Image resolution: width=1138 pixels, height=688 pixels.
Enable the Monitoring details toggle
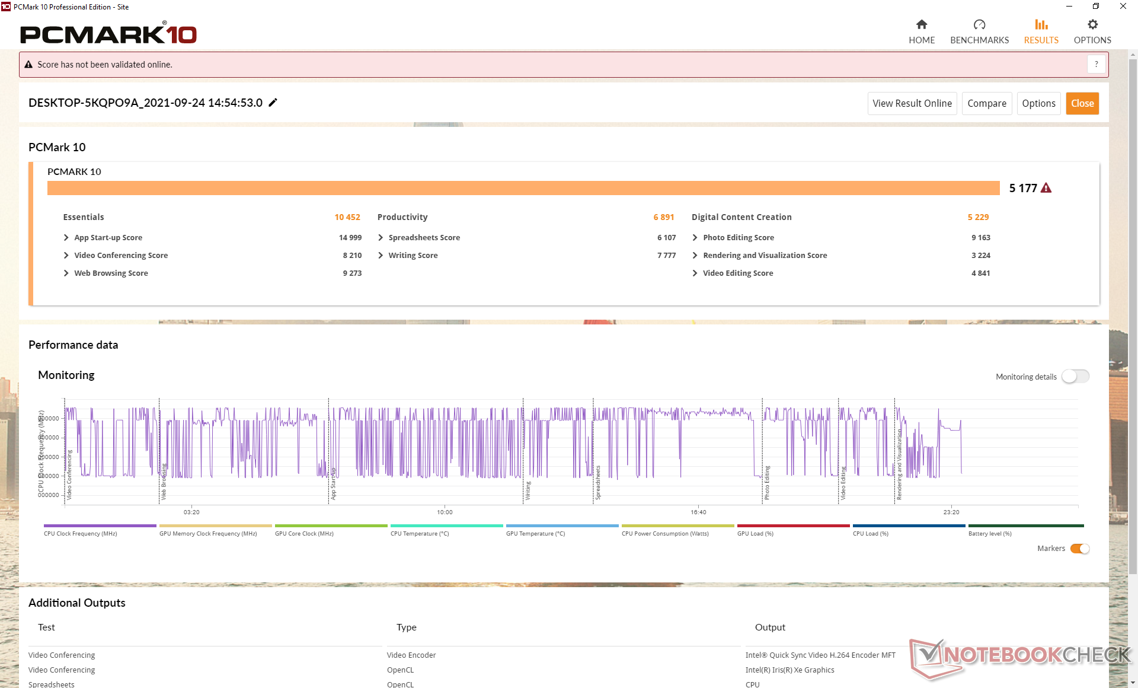[1075, 377]
